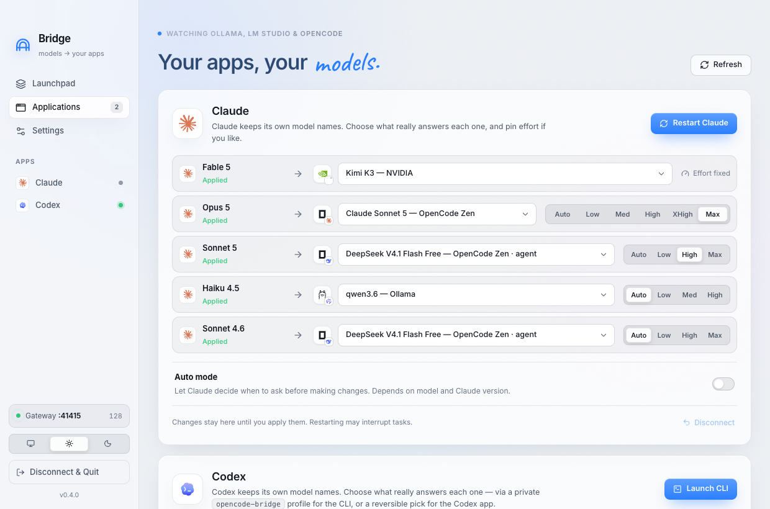Click the Applications window icon in sidebar
Image resolution: width=770 pixels, height=509 pixels.
click(20, 107)
